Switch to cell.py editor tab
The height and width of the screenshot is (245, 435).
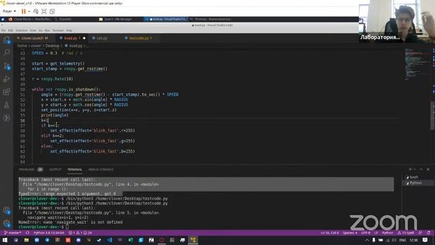102,38
